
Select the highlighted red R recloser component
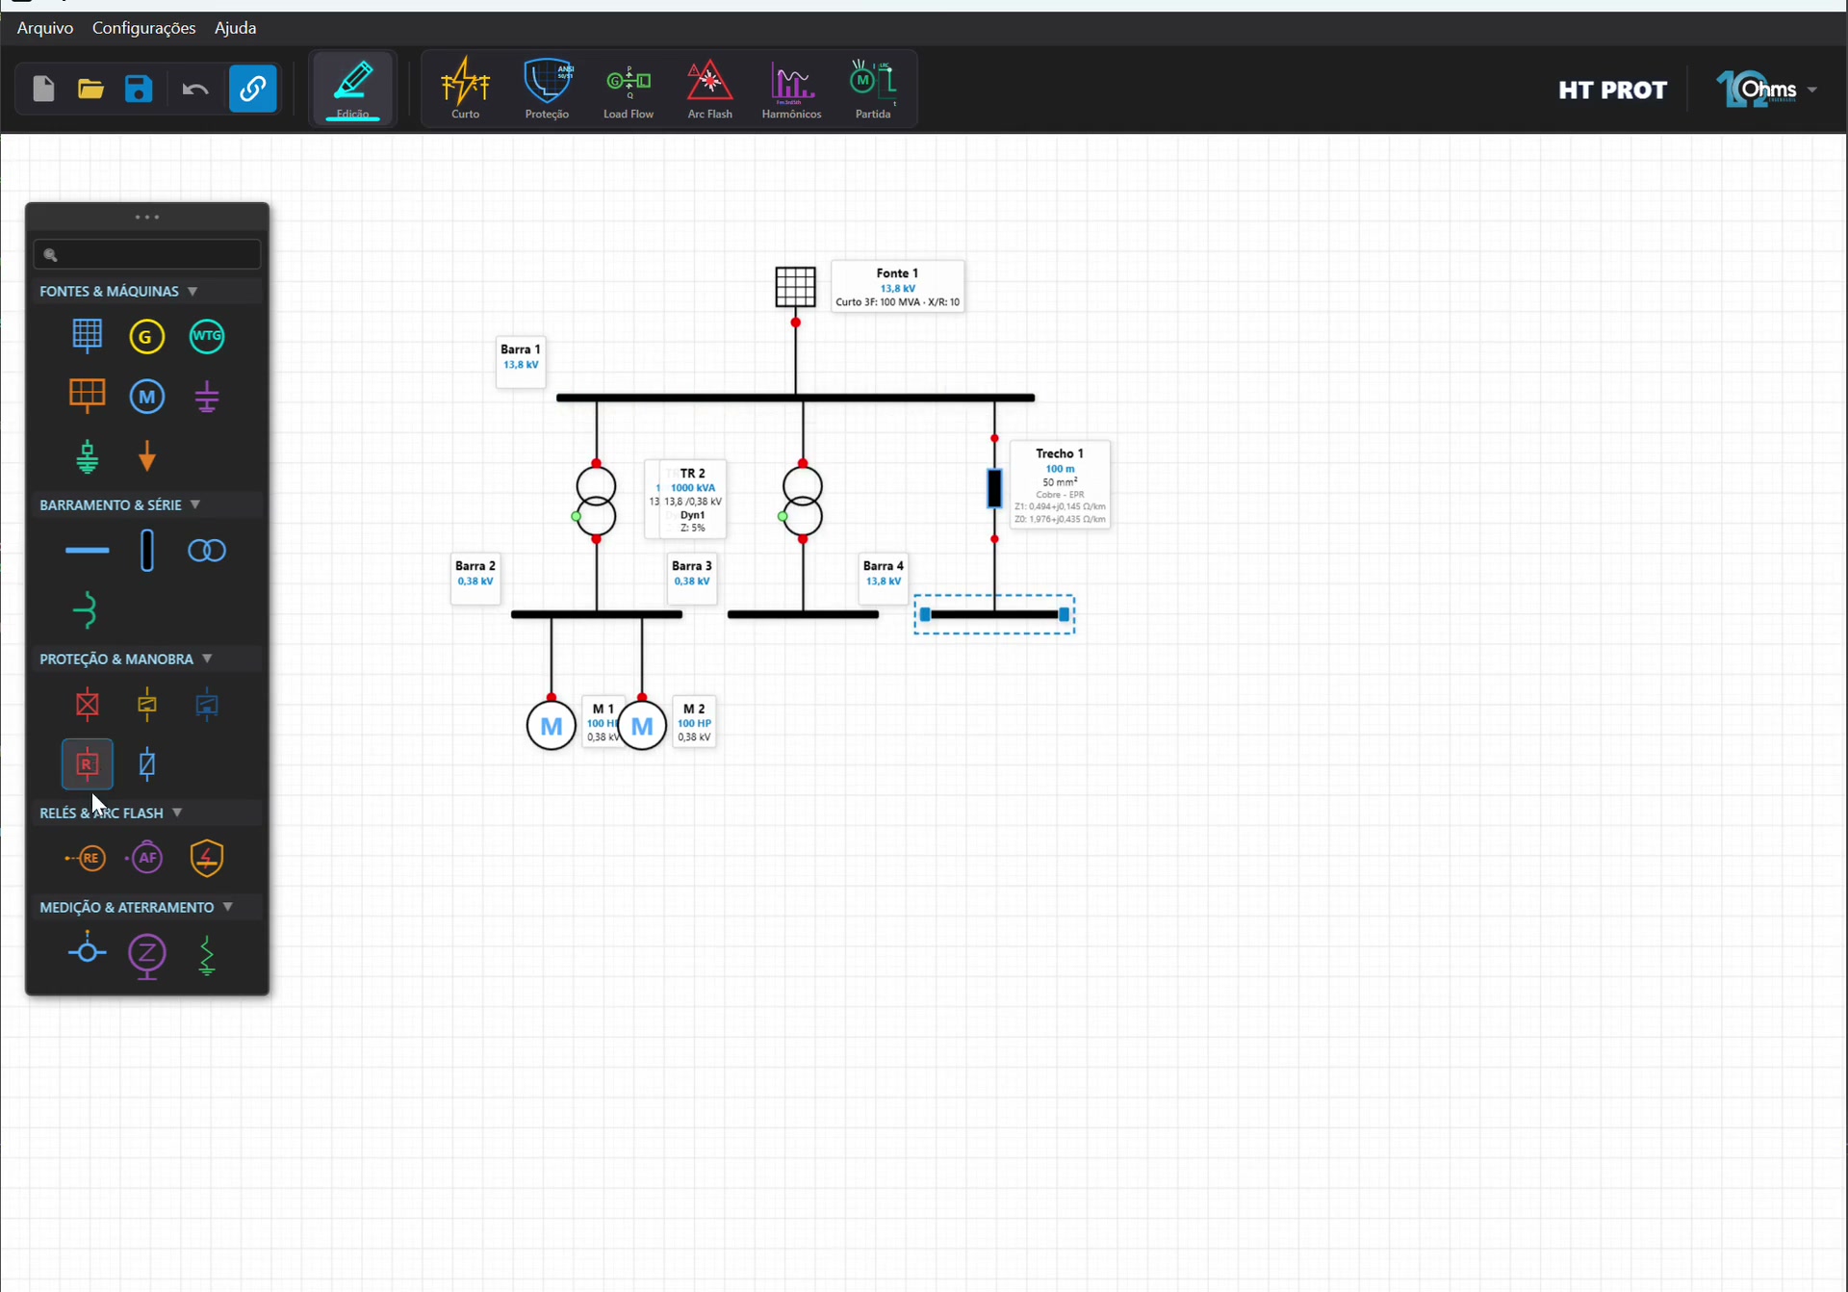(87, 763)
